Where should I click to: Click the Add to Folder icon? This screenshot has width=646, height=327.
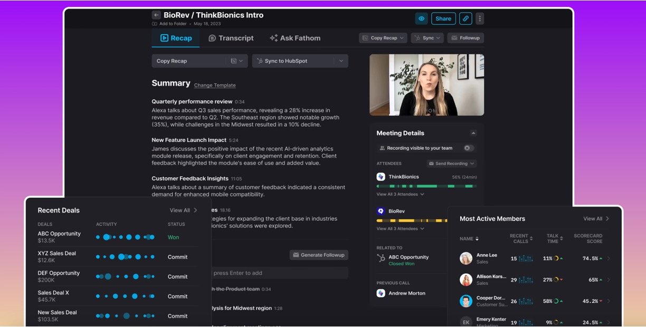coord(155,24)
